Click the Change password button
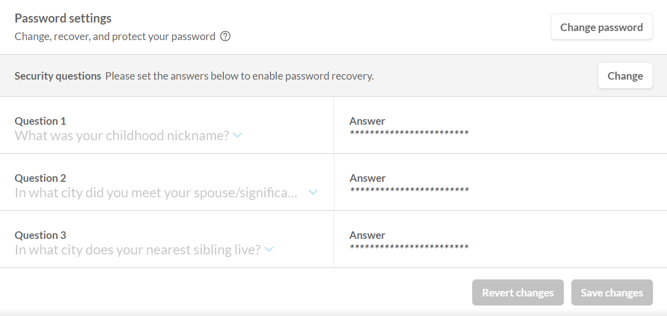The width and height of the screenshot is (667, 316). point(601,27)
